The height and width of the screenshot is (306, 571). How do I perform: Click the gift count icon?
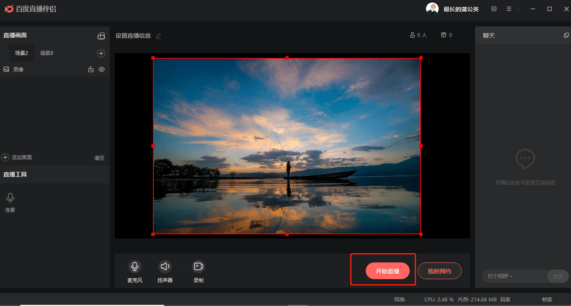[x=444, y=35]
